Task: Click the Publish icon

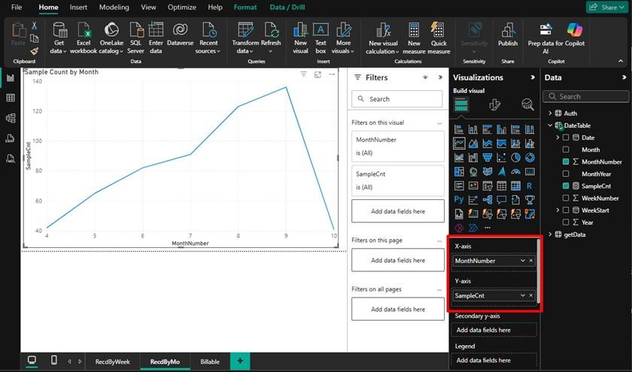Action: tap(508, 30)
